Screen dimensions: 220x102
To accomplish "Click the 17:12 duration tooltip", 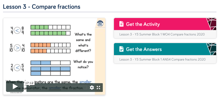I will 29,83.
